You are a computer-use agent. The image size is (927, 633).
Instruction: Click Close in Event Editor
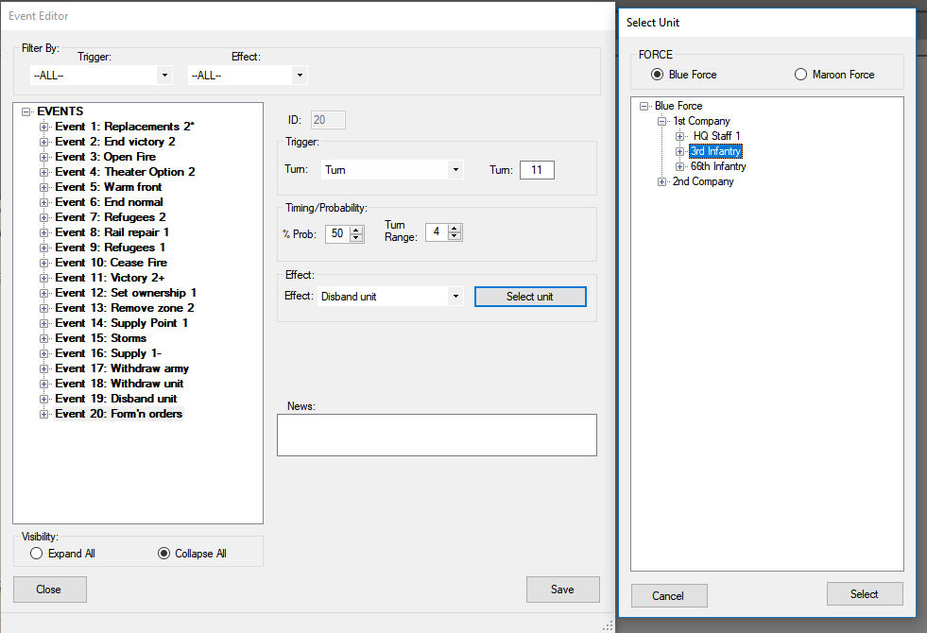(x=50, y=590)
